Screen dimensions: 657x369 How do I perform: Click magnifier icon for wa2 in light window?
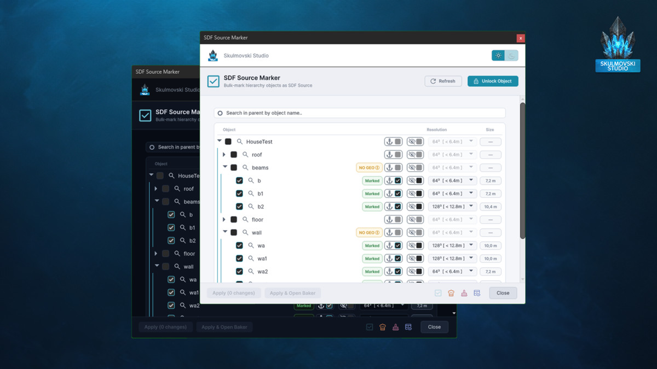tap(251, 272)
